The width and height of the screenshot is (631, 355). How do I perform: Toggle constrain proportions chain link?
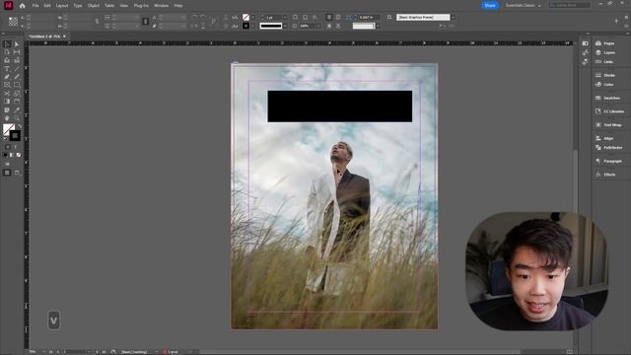145,22
